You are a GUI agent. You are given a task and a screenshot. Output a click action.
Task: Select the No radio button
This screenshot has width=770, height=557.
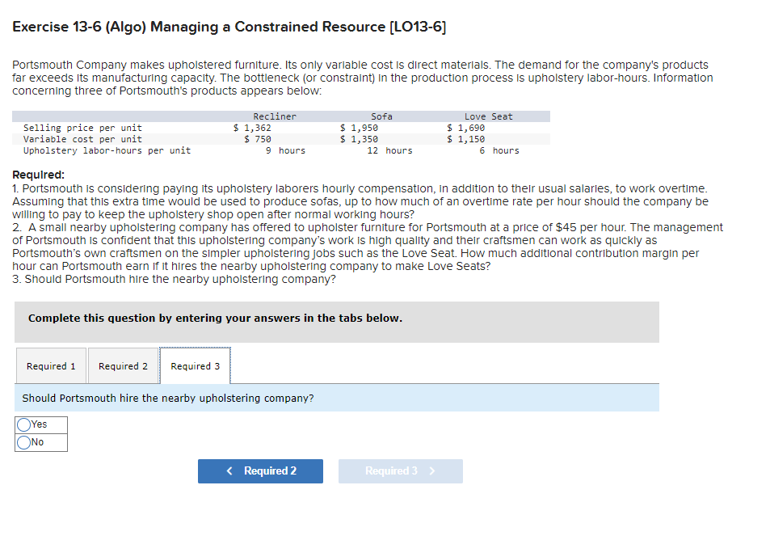[24, 442]
